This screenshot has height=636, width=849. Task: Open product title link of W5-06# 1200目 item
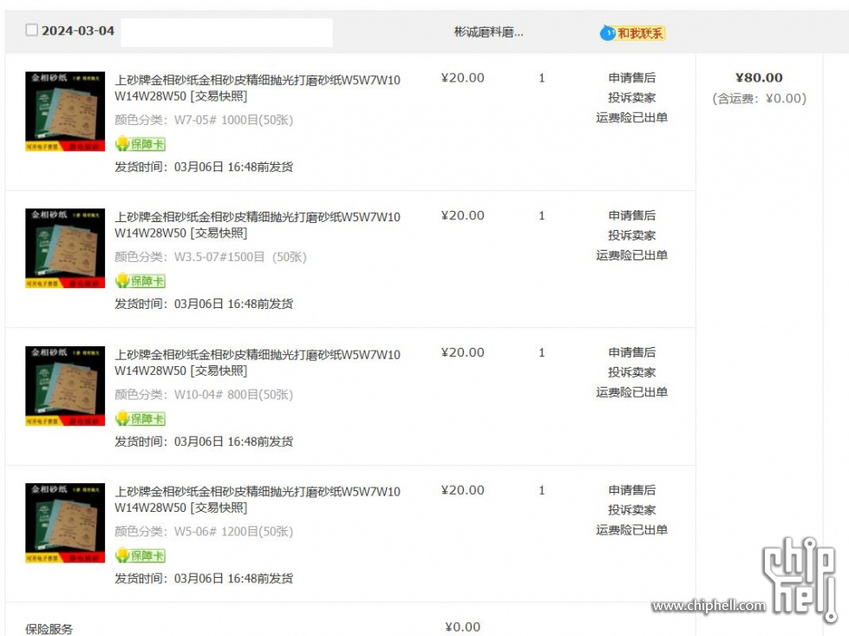pos(258,500)
